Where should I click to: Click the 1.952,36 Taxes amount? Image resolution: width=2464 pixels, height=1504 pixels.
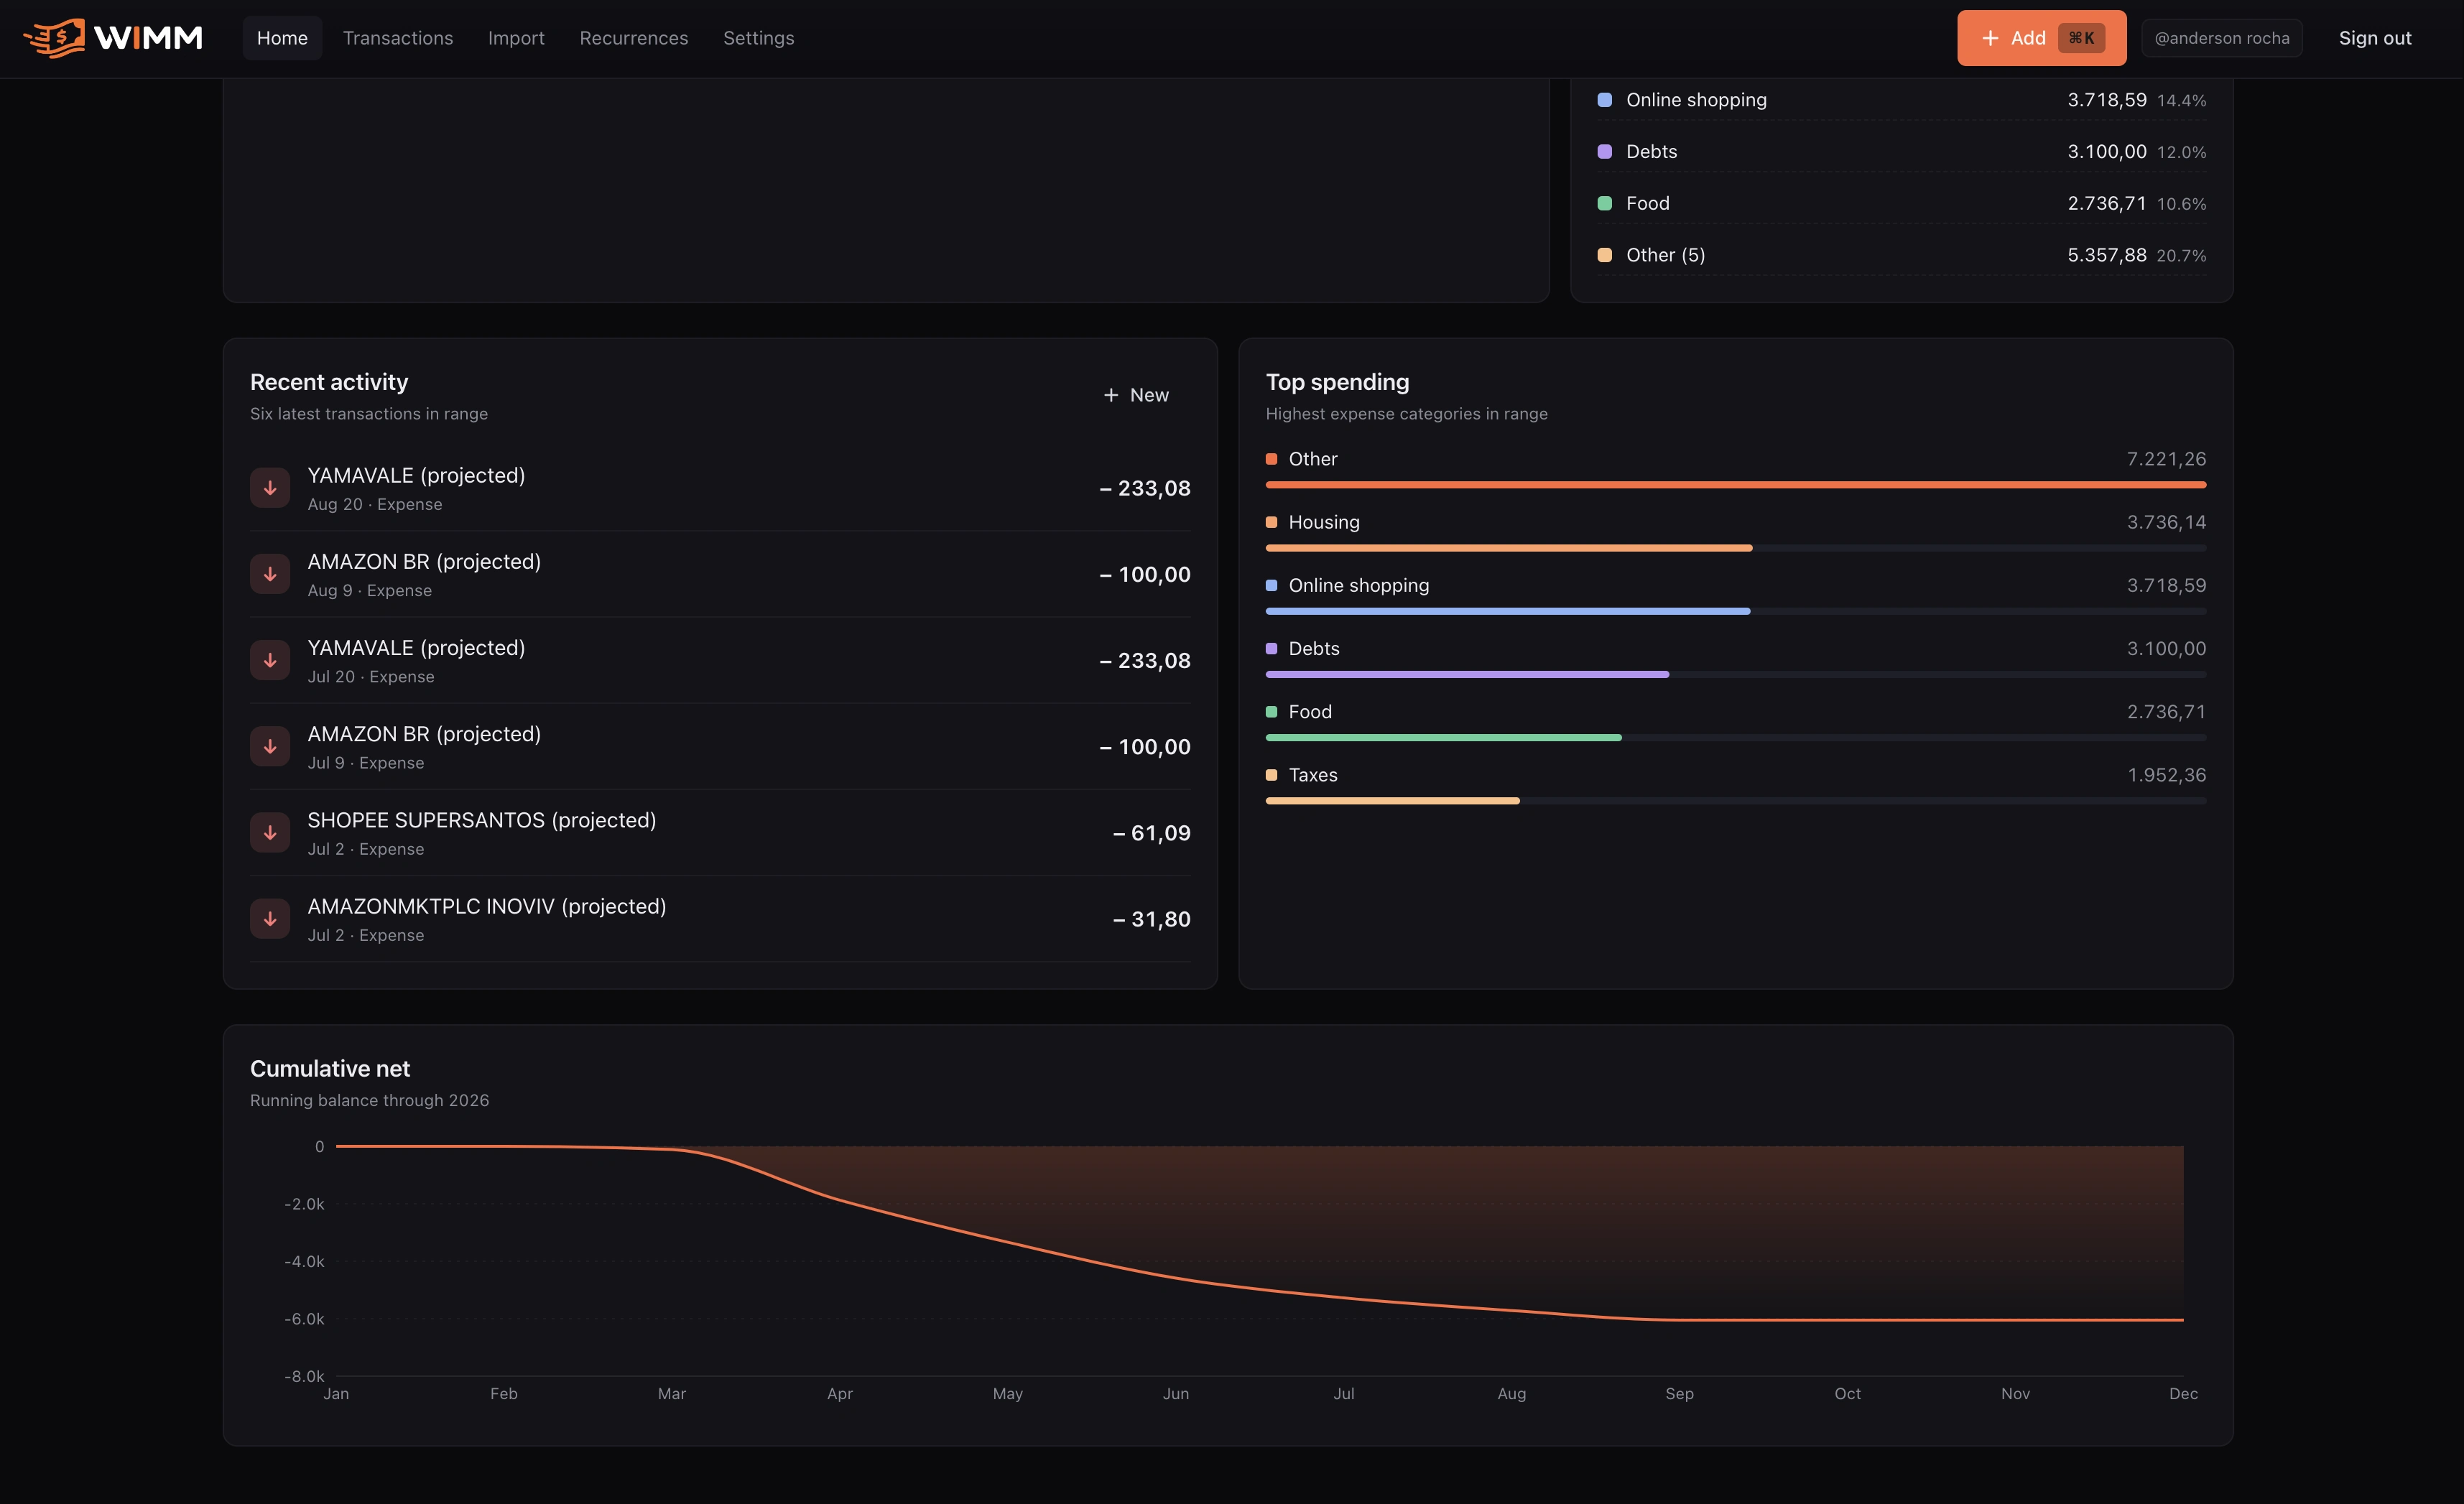(2166, 775)
